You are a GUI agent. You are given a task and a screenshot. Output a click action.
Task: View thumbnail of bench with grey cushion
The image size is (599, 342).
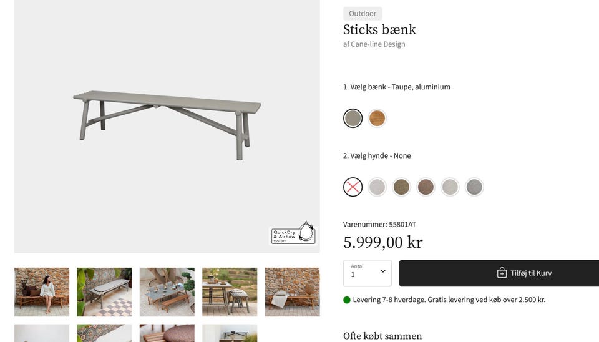click(x=104, y=292)
